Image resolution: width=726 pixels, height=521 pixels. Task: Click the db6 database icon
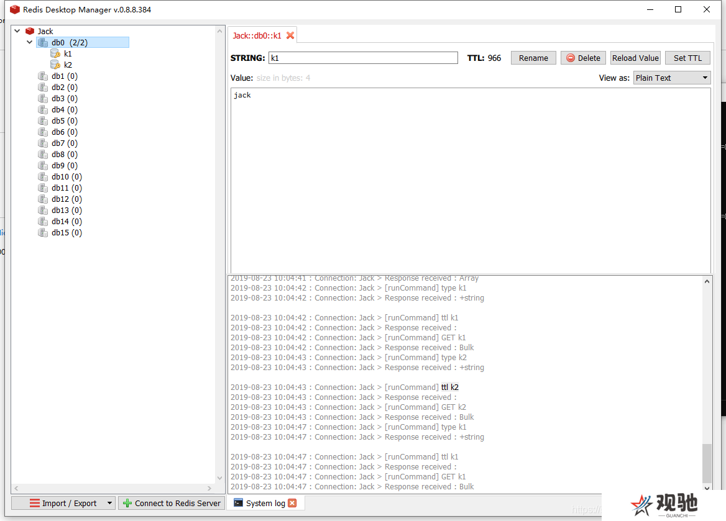(43, 132)
